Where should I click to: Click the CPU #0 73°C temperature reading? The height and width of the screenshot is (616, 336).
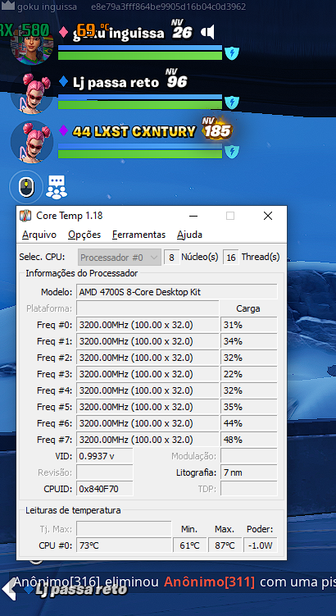124,545
